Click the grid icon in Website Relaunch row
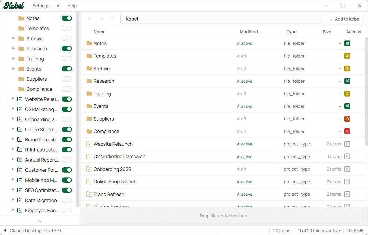Screen dimensions: 368x235 coord(347,144)
